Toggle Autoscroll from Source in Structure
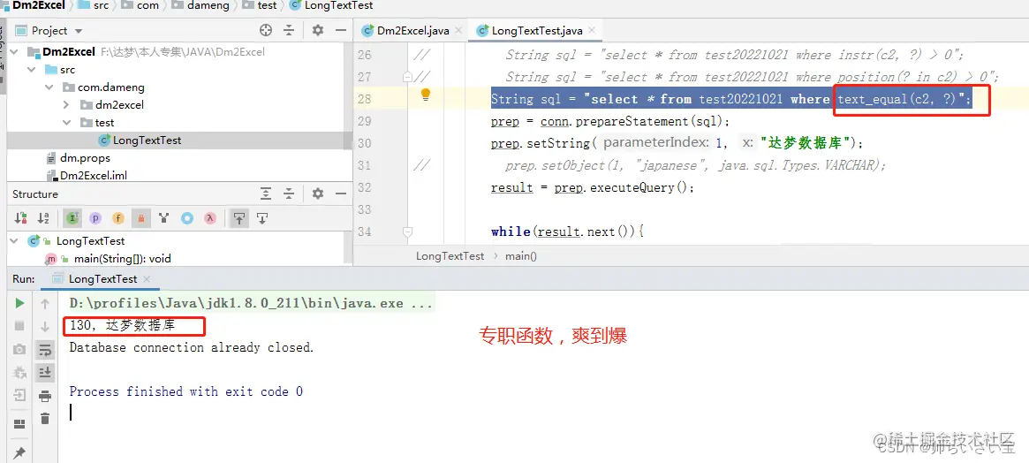The height and width of the screenshot is (463, 1029). click(261, 218)
